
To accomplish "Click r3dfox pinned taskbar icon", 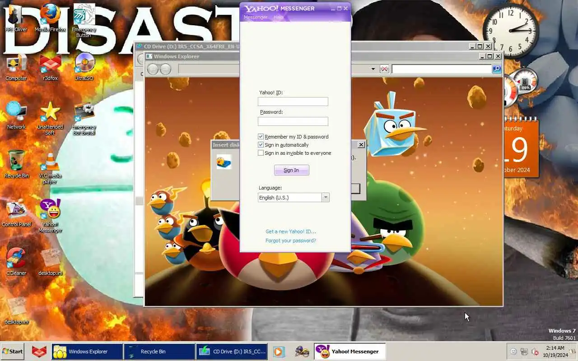I will pos(39,352).
